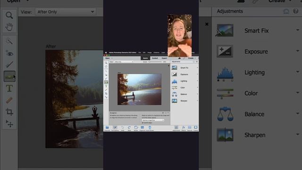Click Rotate in the center window bottom bar

pyautogui.click(x=136, y=128)
